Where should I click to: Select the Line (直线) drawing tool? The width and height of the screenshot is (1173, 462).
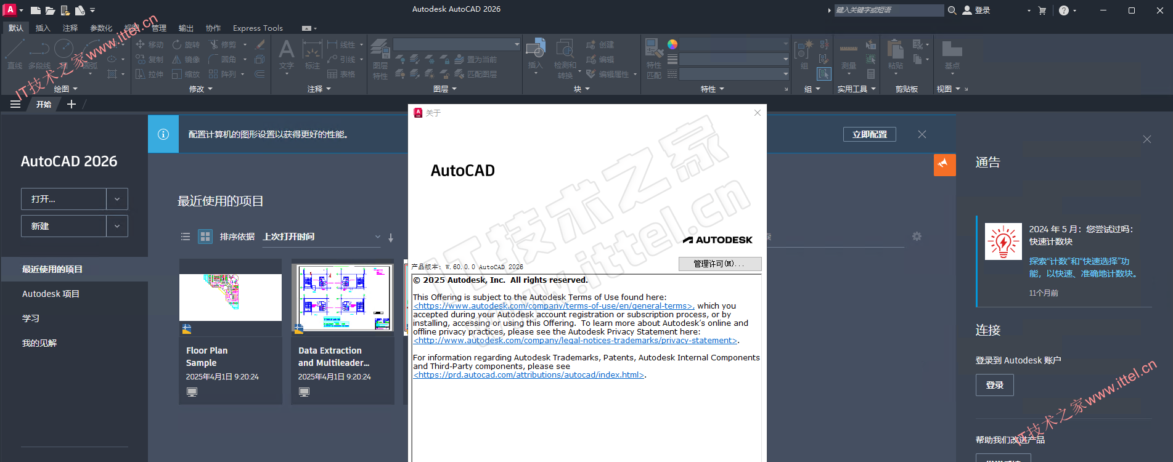15,54
